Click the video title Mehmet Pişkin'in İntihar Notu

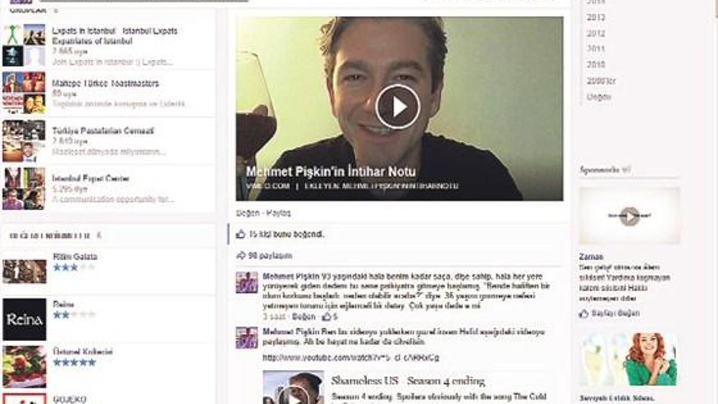click(x=331, y=172)
